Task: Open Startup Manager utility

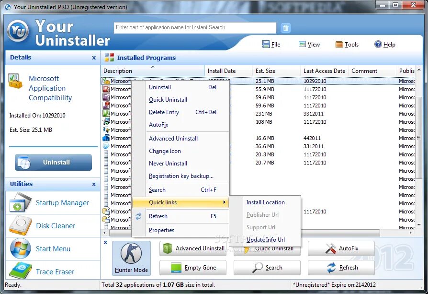Action: [53, 203]
